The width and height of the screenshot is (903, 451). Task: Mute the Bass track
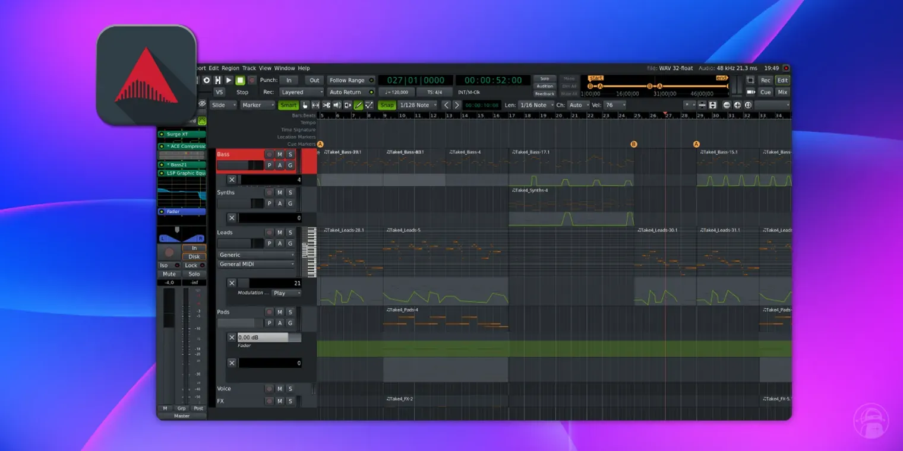pyautogui.click(x=280, y=154)
